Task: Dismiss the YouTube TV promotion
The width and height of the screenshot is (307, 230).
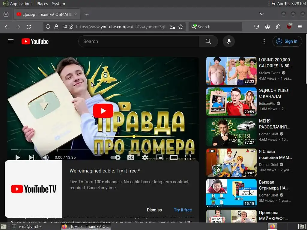Action: pos(154,210)
